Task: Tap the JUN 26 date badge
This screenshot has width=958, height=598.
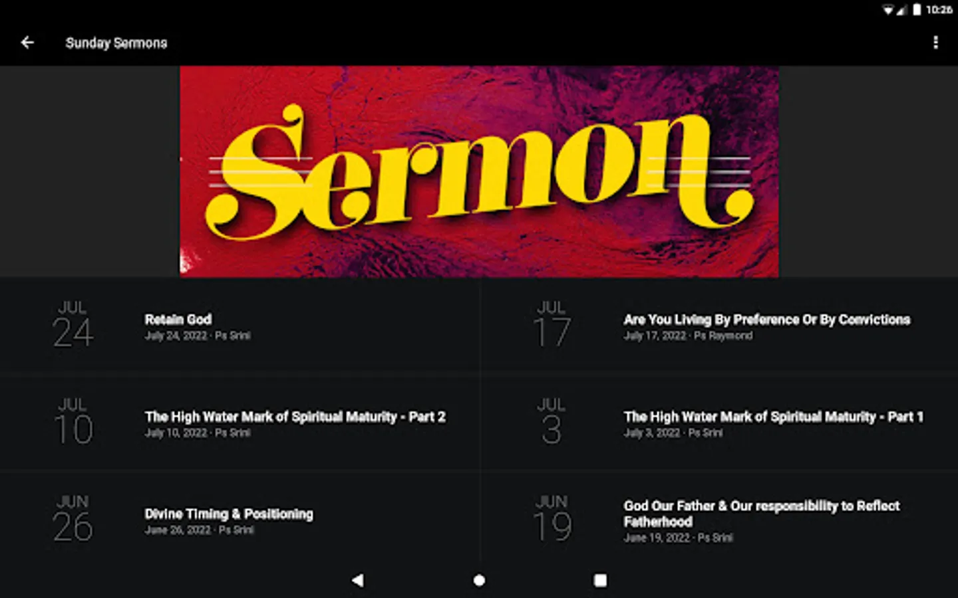Action: click(x=73, y=519)
